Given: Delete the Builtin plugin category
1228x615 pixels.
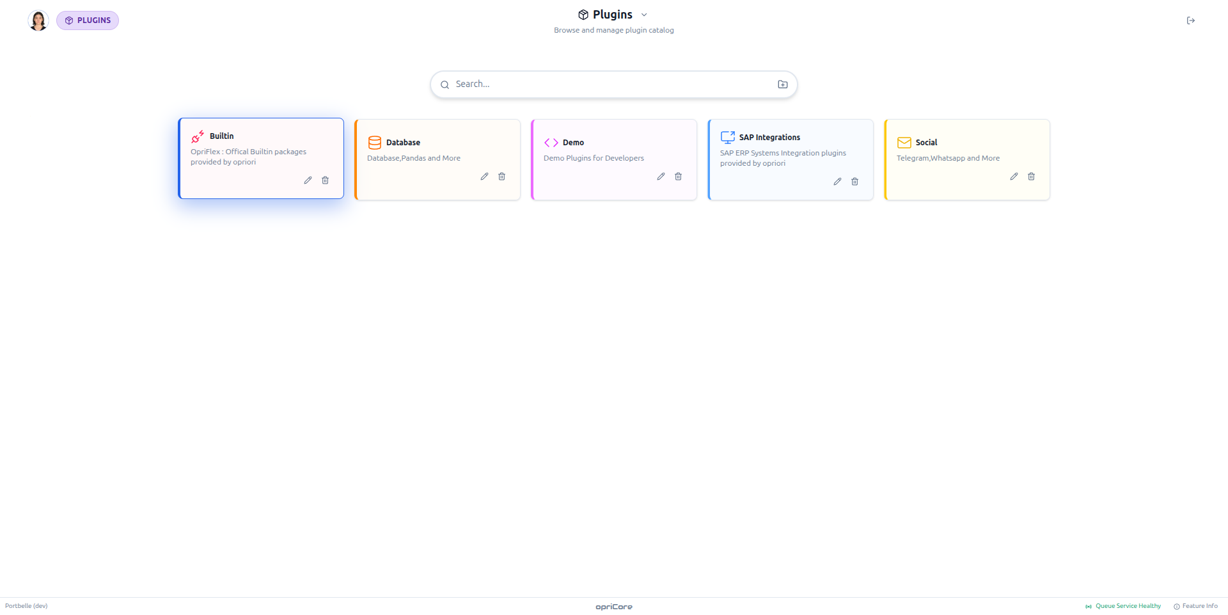Looking at the screenshot, I should (x=325, y=180).
